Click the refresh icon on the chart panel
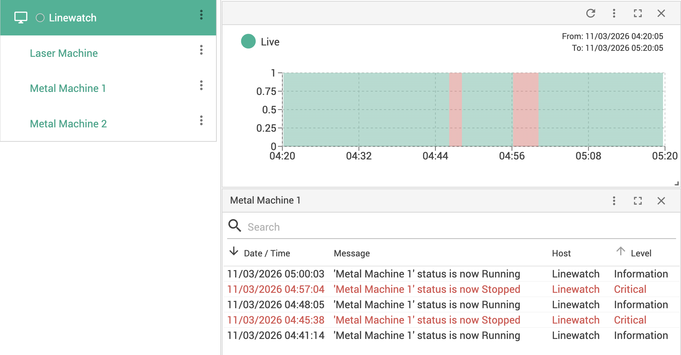This screenshot has width=681, height=355. pos(591,13)
